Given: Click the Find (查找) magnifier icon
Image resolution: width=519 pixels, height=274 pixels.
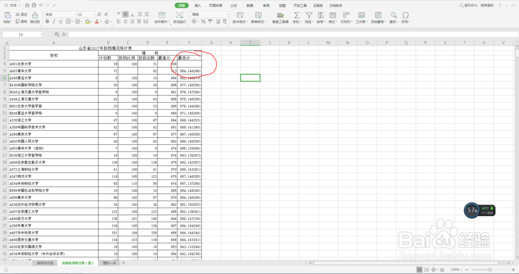Looking at the screenshot, I should (393, 15).
